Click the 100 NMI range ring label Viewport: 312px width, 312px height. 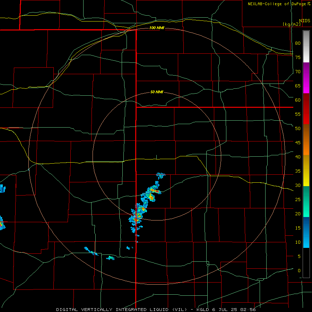click(157, 28)
